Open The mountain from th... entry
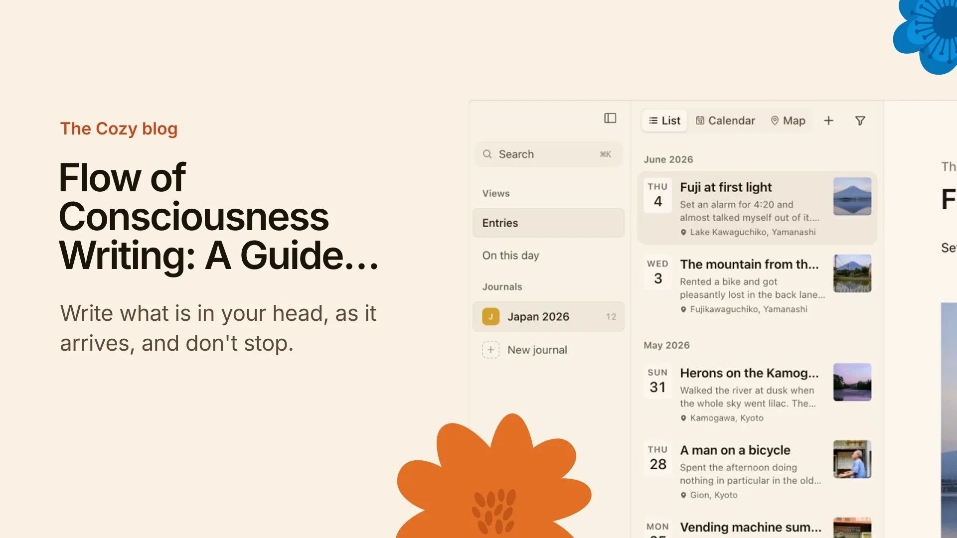Image resolution: width=957 pixels, height=538 pixels. coord(757,285)
